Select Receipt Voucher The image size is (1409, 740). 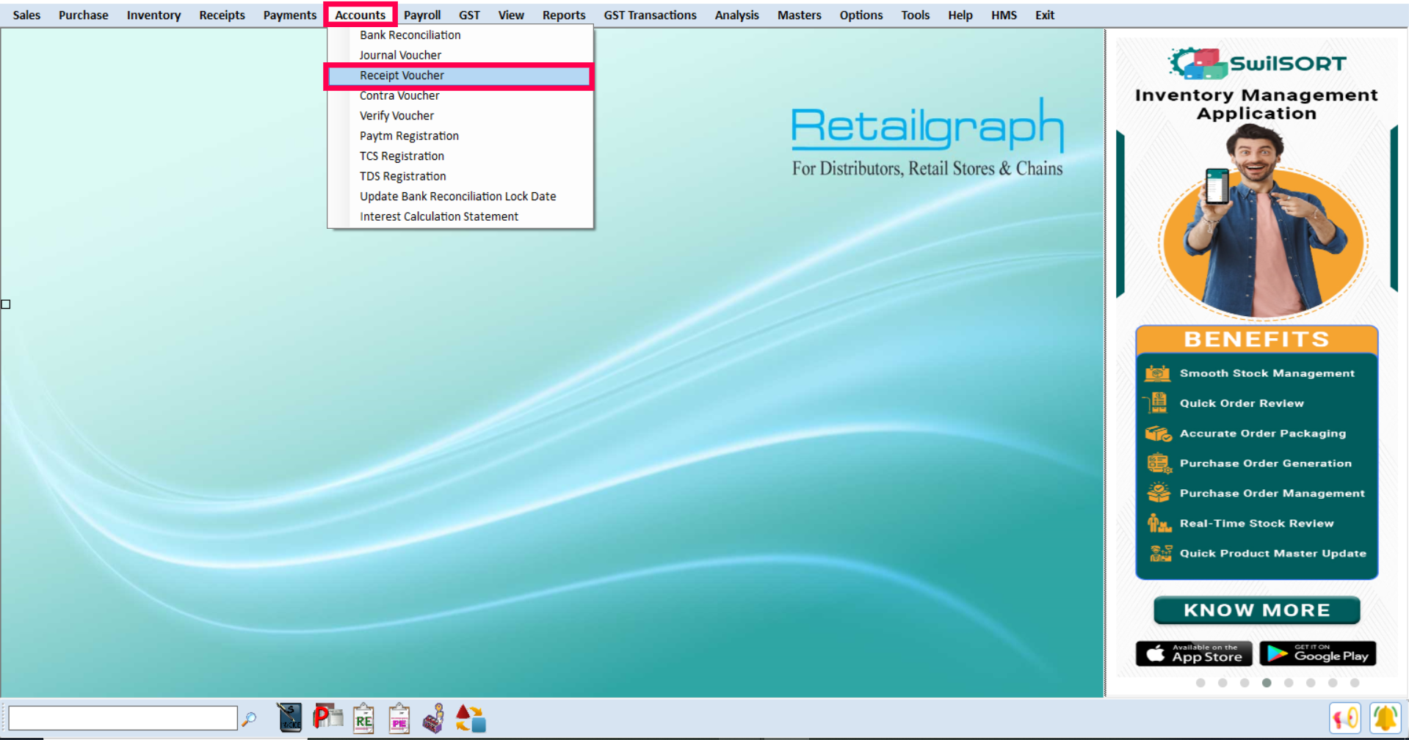[x=460, y=76]
